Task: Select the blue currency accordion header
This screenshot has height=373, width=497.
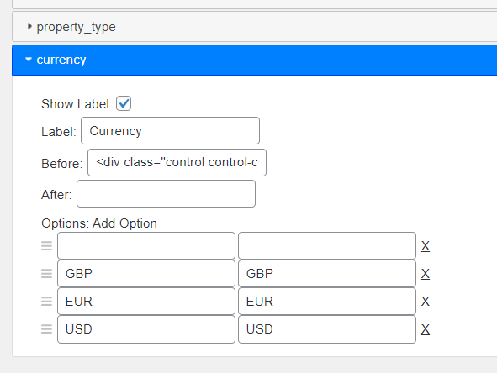Action: point(255,60)
